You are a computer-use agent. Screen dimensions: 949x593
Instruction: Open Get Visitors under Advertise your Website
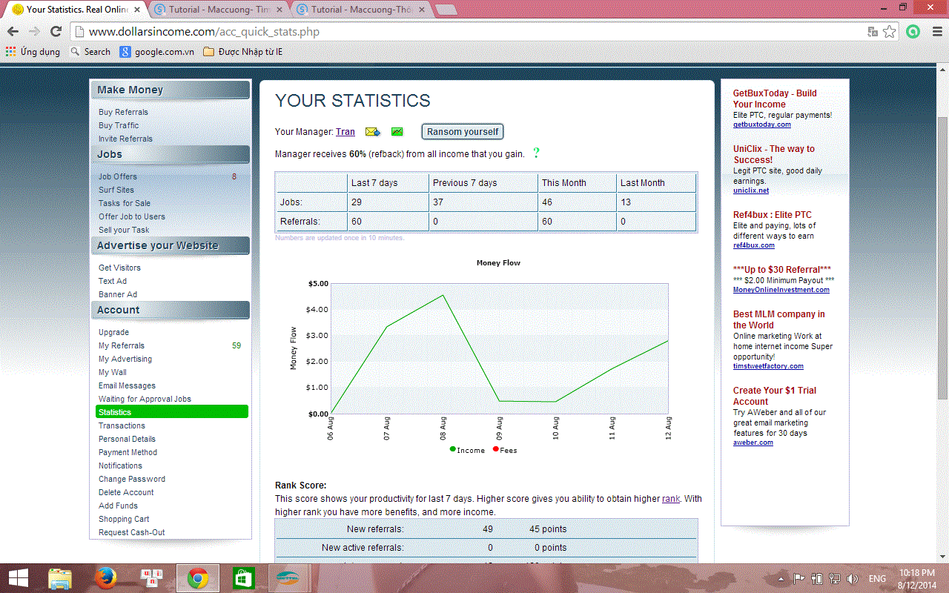(119, 268)
